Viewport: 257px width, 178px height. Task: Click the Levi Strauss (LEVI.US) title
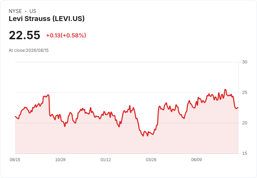(x=46, y=19)
